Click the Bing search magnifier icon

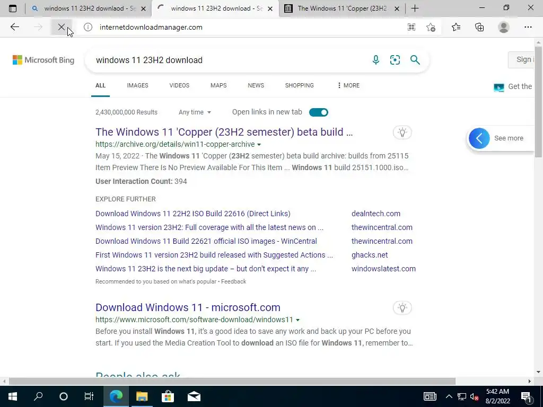click(x=415, y=60)
